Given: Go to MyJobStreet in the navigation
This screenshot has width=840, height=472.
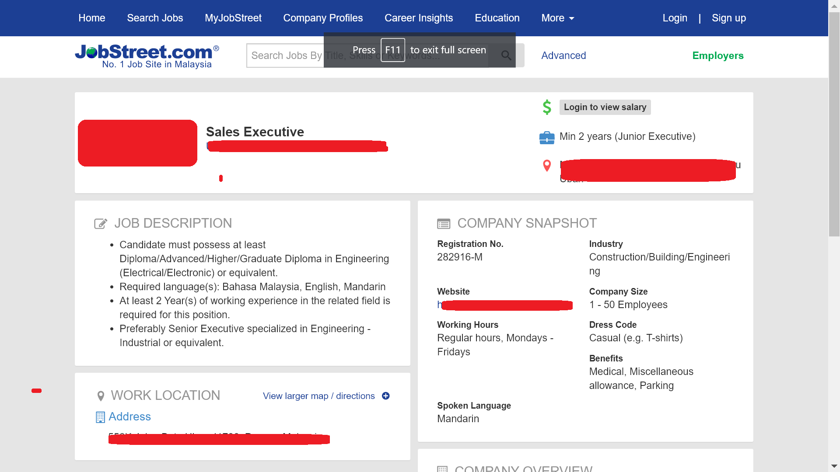Looking at the screenshot, I should tap(233, 18).
